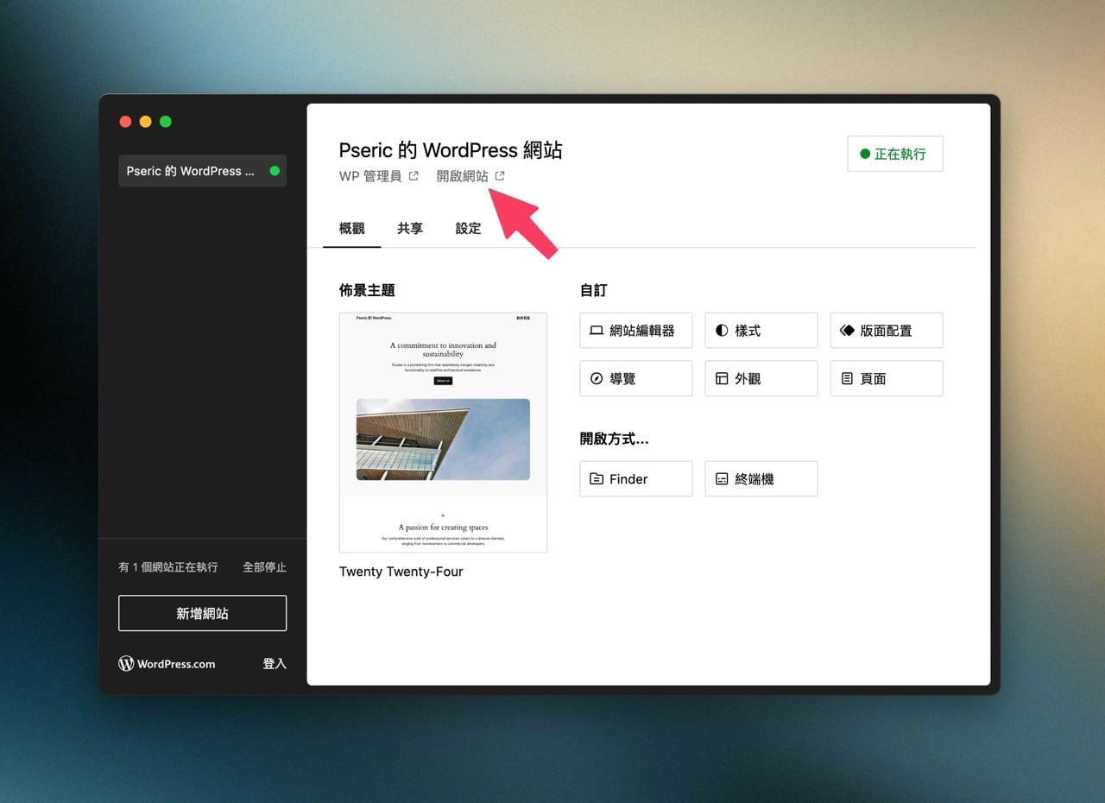
Task: Click the Twenty Twenty-Four theme name
Action: pyautogui.click(x=401, y=572)
